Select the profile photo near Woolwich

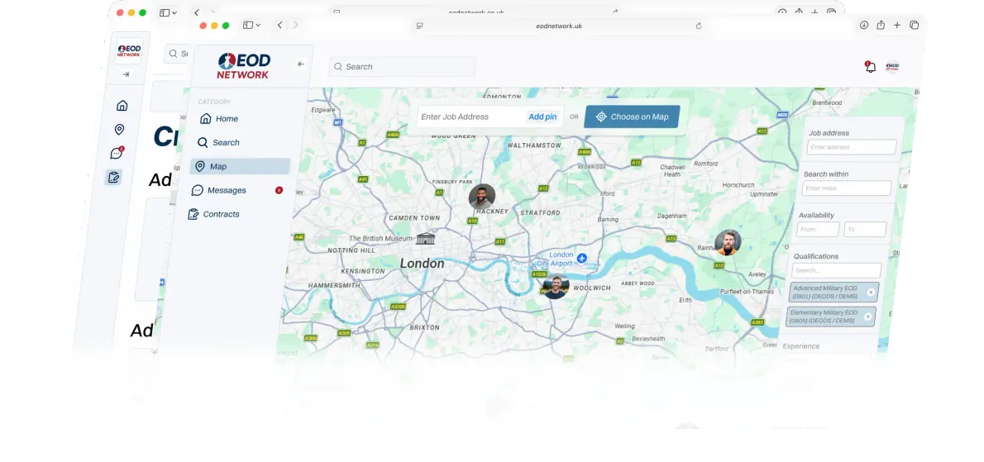tap(556, 286)
